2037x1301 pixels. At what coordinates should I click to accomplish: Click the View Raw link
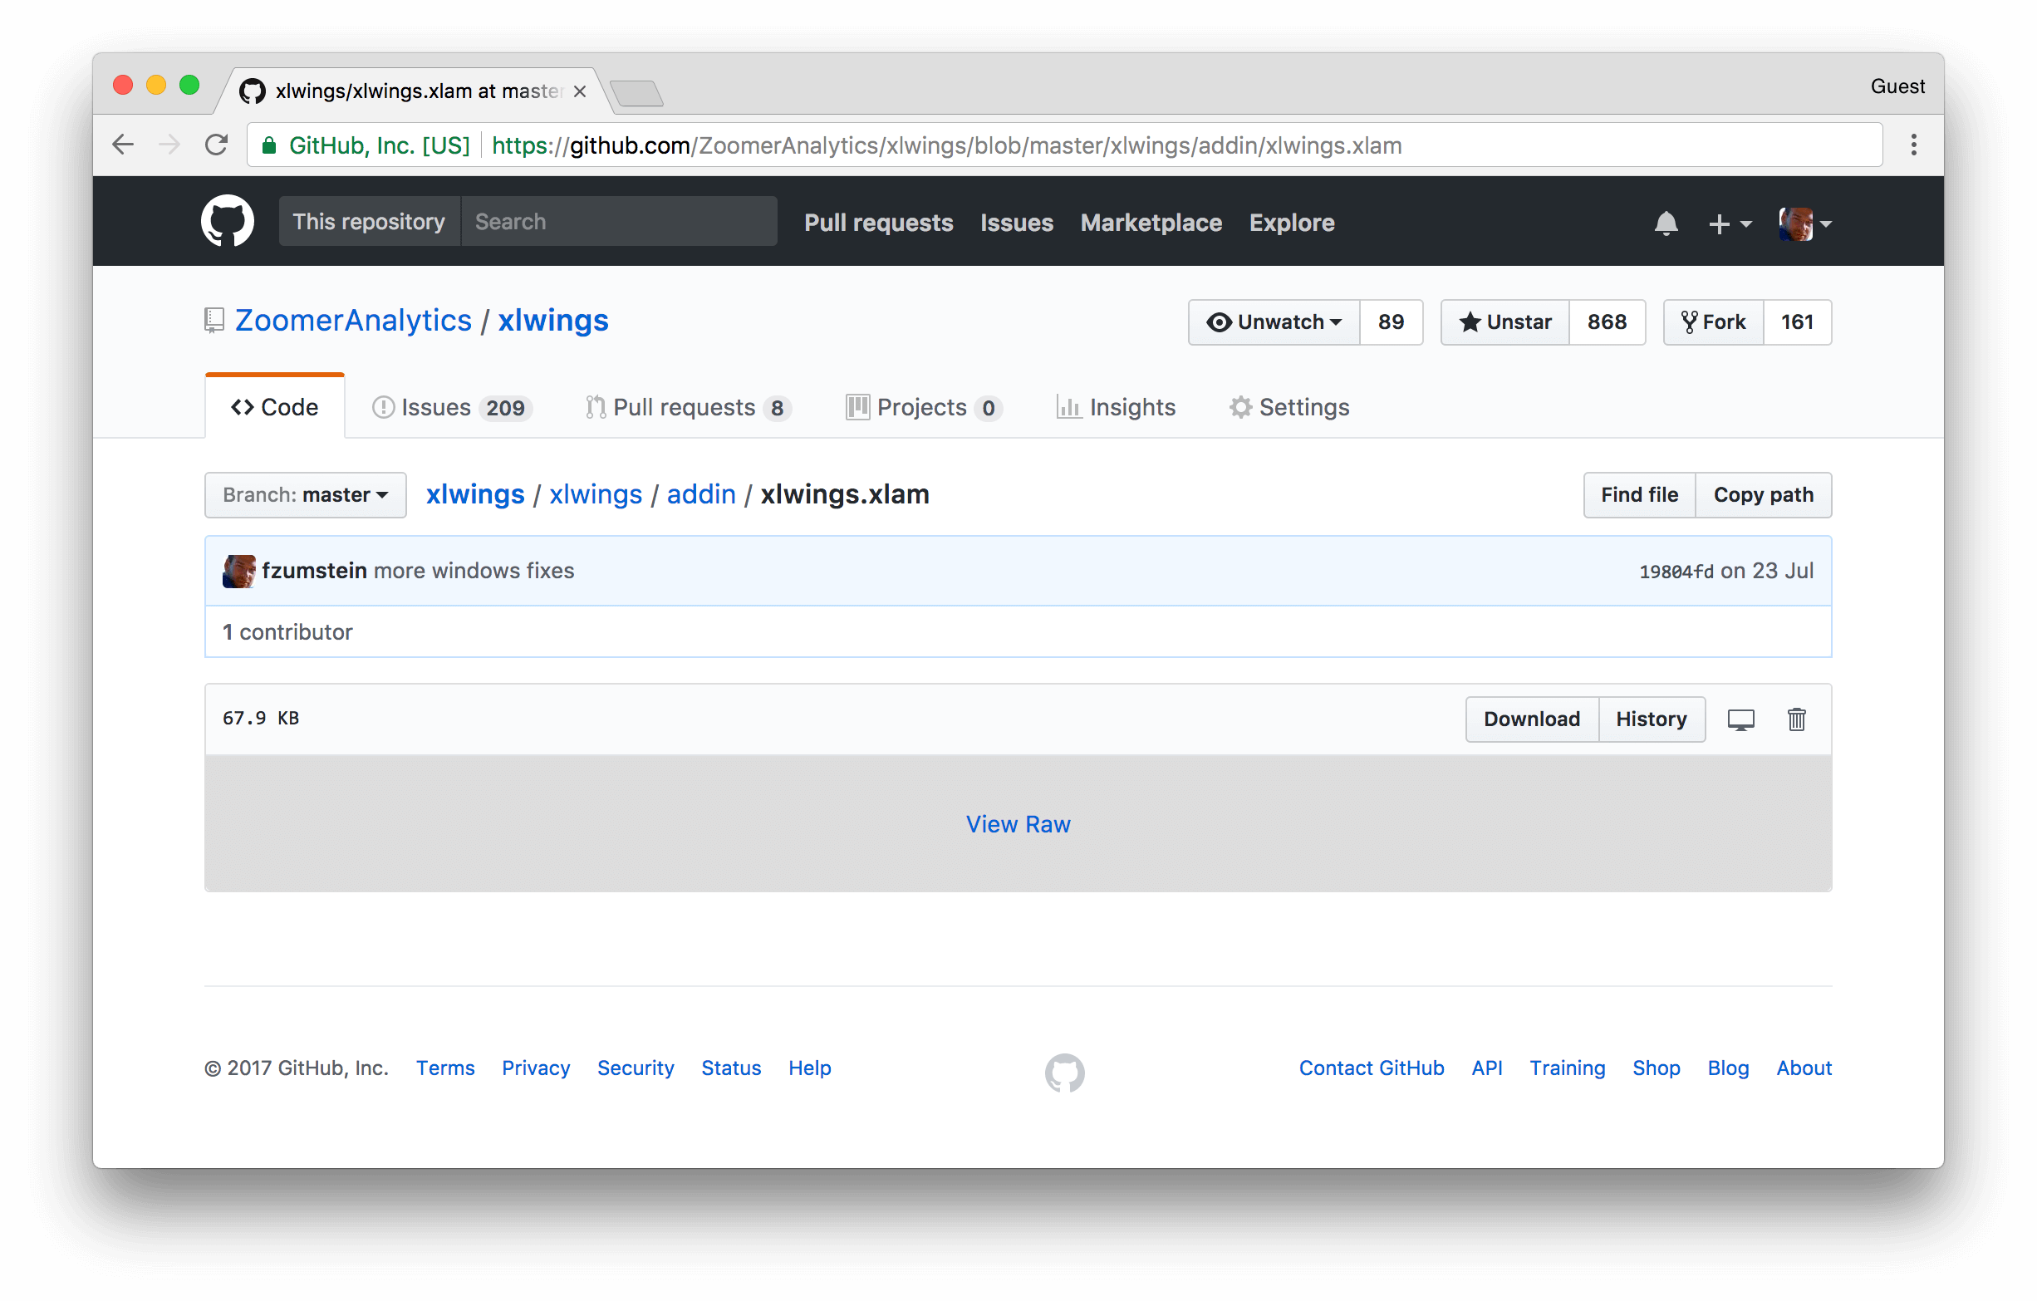click(x=1018, y=824)
